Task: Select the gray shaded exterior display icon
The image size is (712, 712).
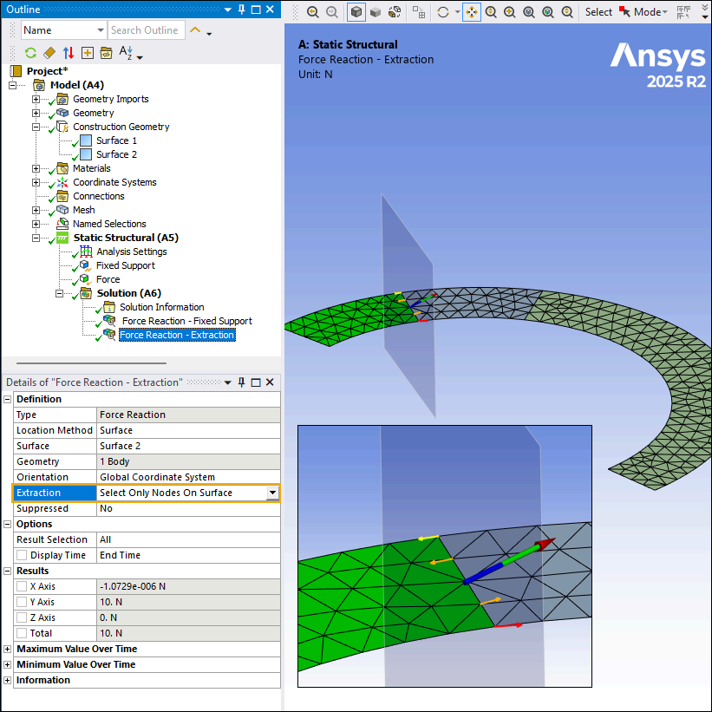Action: [376, 12]
